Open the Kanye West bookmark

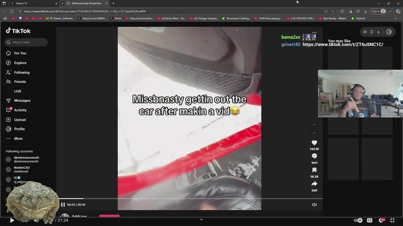[172, 19]
